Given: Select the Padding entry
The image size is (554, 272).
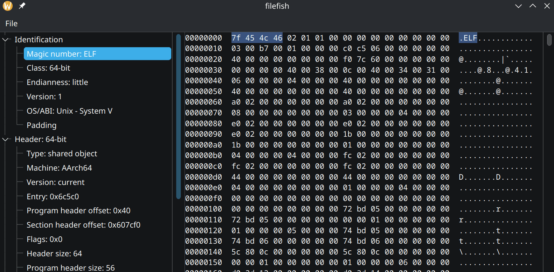Looking at the screenshot, I should click(x=41, y=125).
